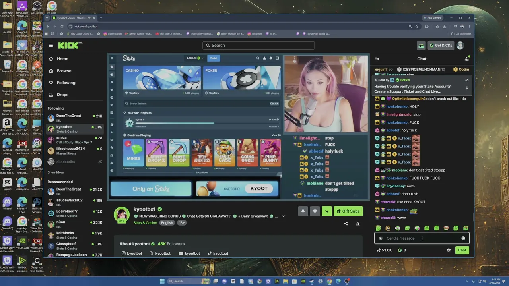Open the Kick hamburger sidebar menu
This screenshot has width=509, height=286.
click(x=51, y=45)
